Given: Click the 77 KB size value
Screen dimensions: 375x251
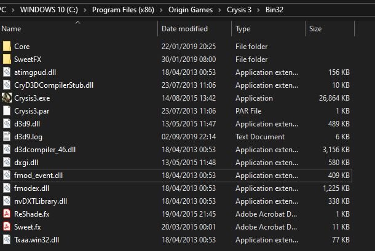Looking at the screenshot, I should (x=341, y=240).
